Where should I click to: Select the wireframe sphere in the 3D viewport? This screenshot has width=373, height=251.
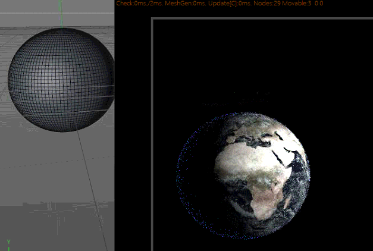coord(61,80)
